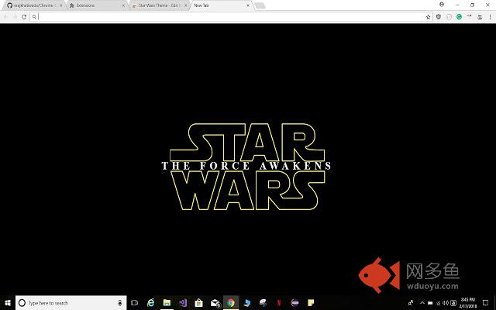Launch Internet Explorer from the taskbar

[151, 302]
